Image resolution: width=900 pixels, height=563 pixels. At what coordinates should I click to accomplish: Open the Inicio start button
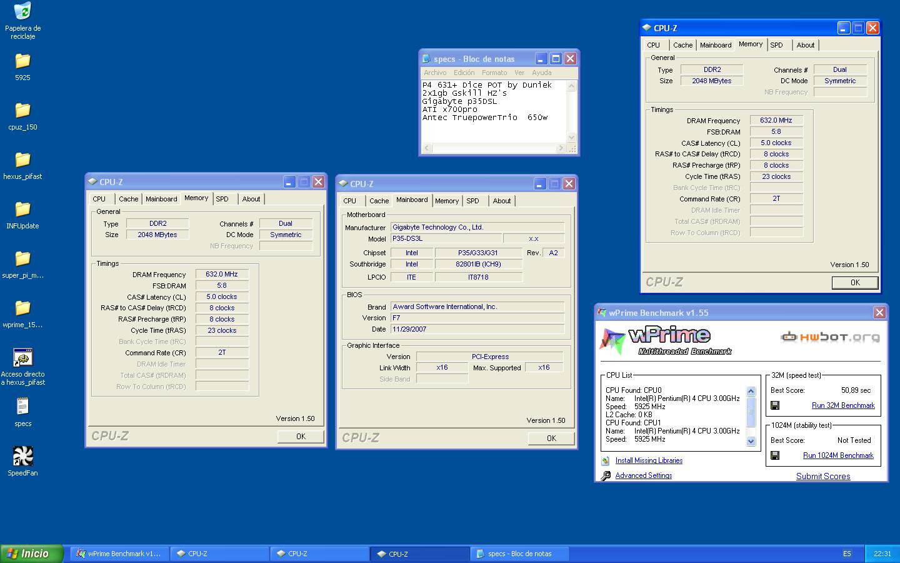point(32,554)
